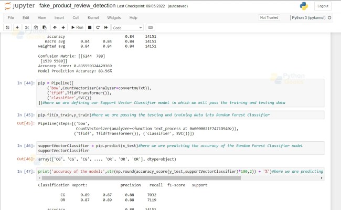
Task: Click the OR row in classification report
Action: [108, 200]
